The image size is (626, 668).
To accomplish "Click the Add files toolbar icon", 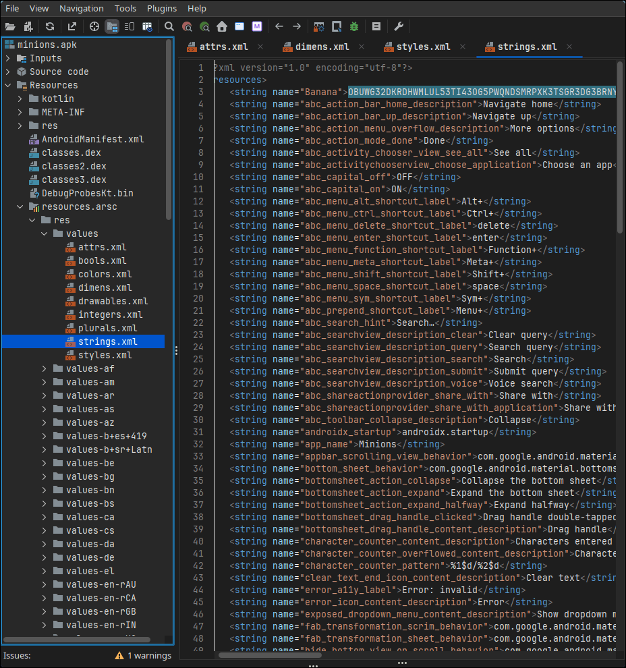I will 28,27.
